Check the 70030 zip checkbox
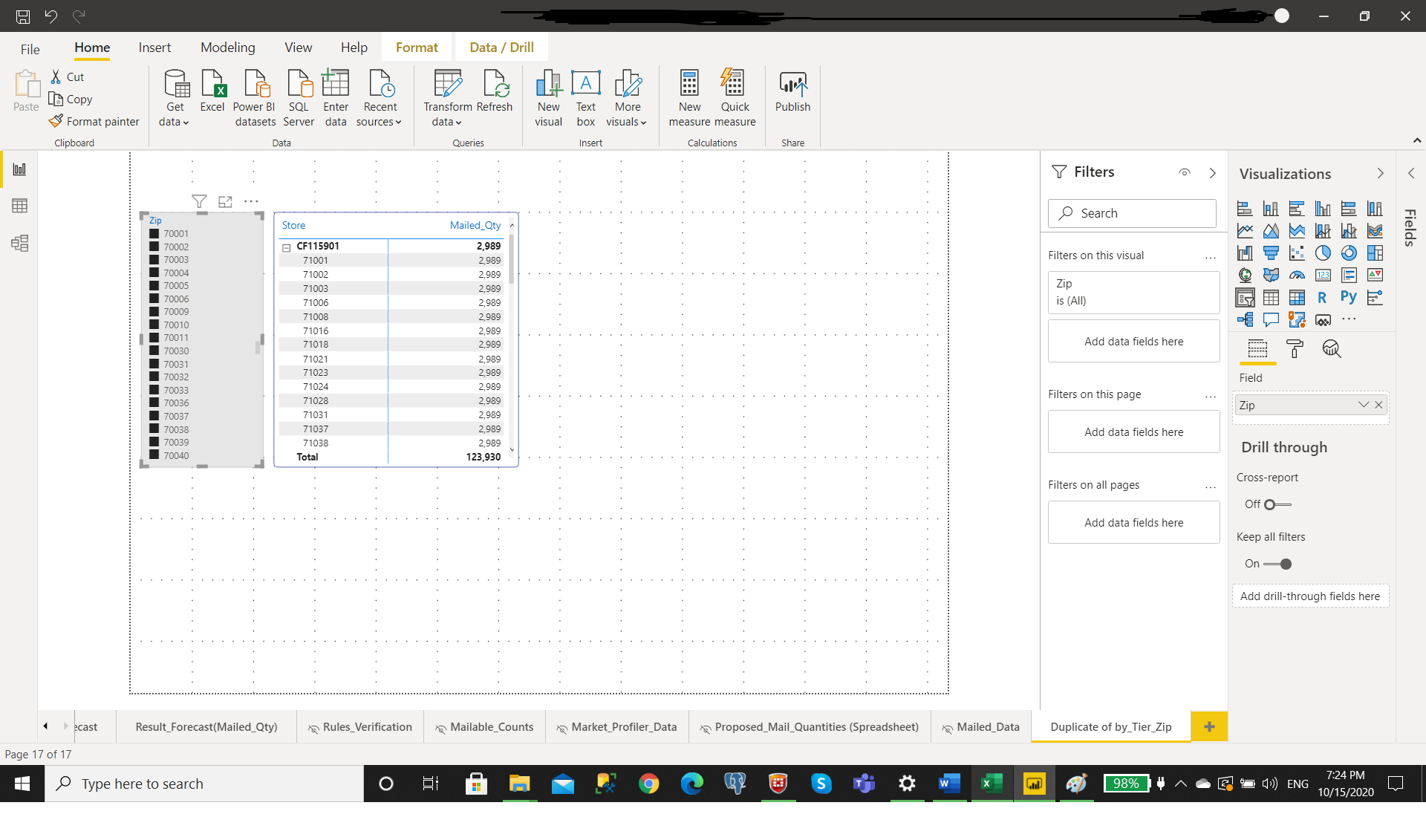Screen dimensions: 1426x840 (x=154, y=351)
